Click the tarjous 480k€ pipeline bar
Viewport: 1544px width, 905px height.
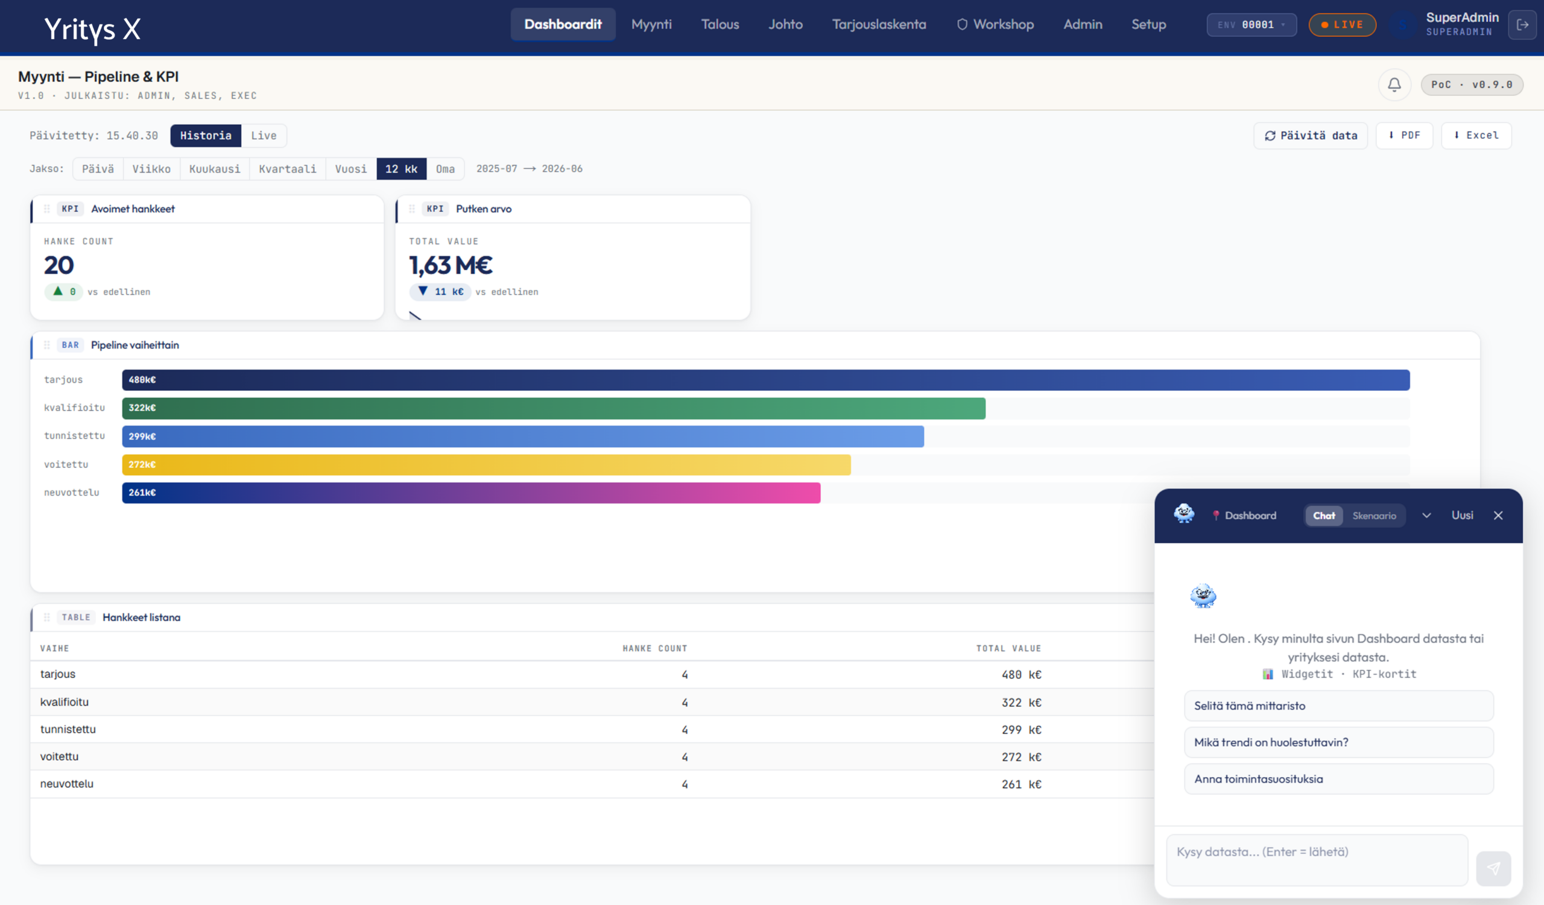766,380
